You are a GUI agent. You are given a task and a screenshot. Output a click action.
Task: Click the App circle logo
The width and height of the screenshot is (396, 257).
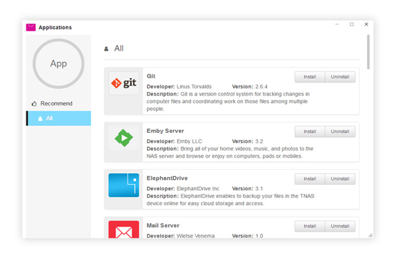click(x=58, y=64)
